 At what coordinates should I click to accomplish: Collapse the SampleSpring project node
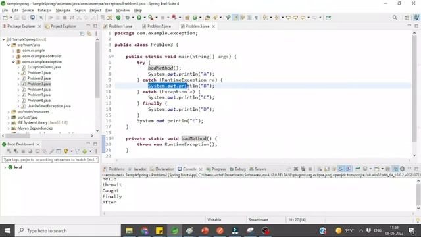[3, 39]
